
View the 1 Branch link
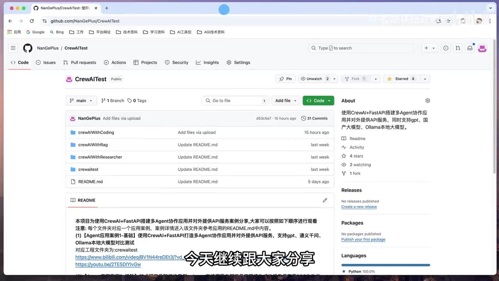click(112, 101)
